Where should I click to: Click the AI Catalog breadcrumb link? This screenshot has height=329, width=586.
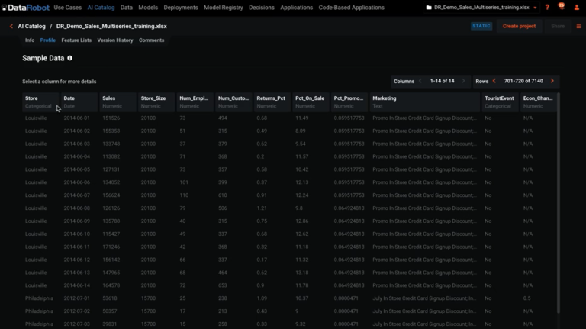[32, 26]
